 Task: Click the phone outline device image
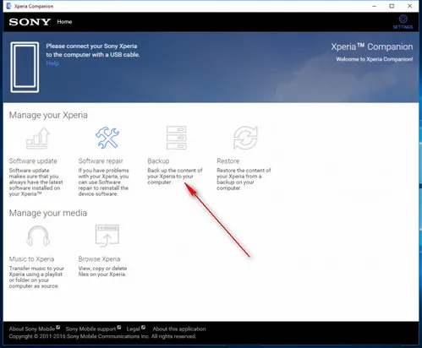[x=25, y=67]
